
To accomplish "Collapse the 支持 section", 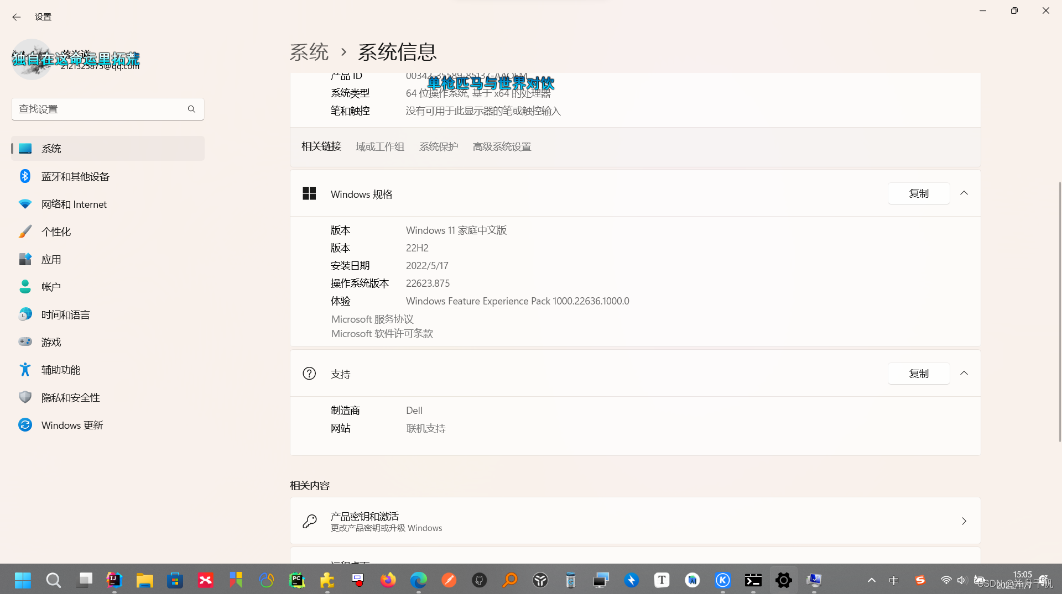I will coord(964,374).
